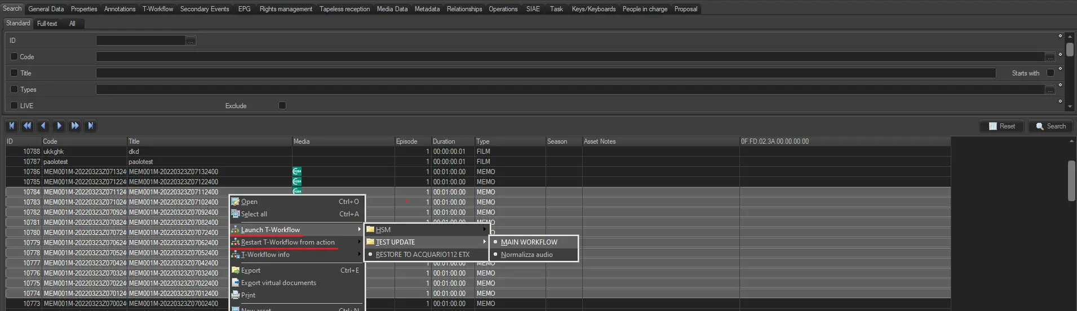Screen dimensions: 1077x311
Task: Click media icon on asset 10785
Action: [297, 182]
